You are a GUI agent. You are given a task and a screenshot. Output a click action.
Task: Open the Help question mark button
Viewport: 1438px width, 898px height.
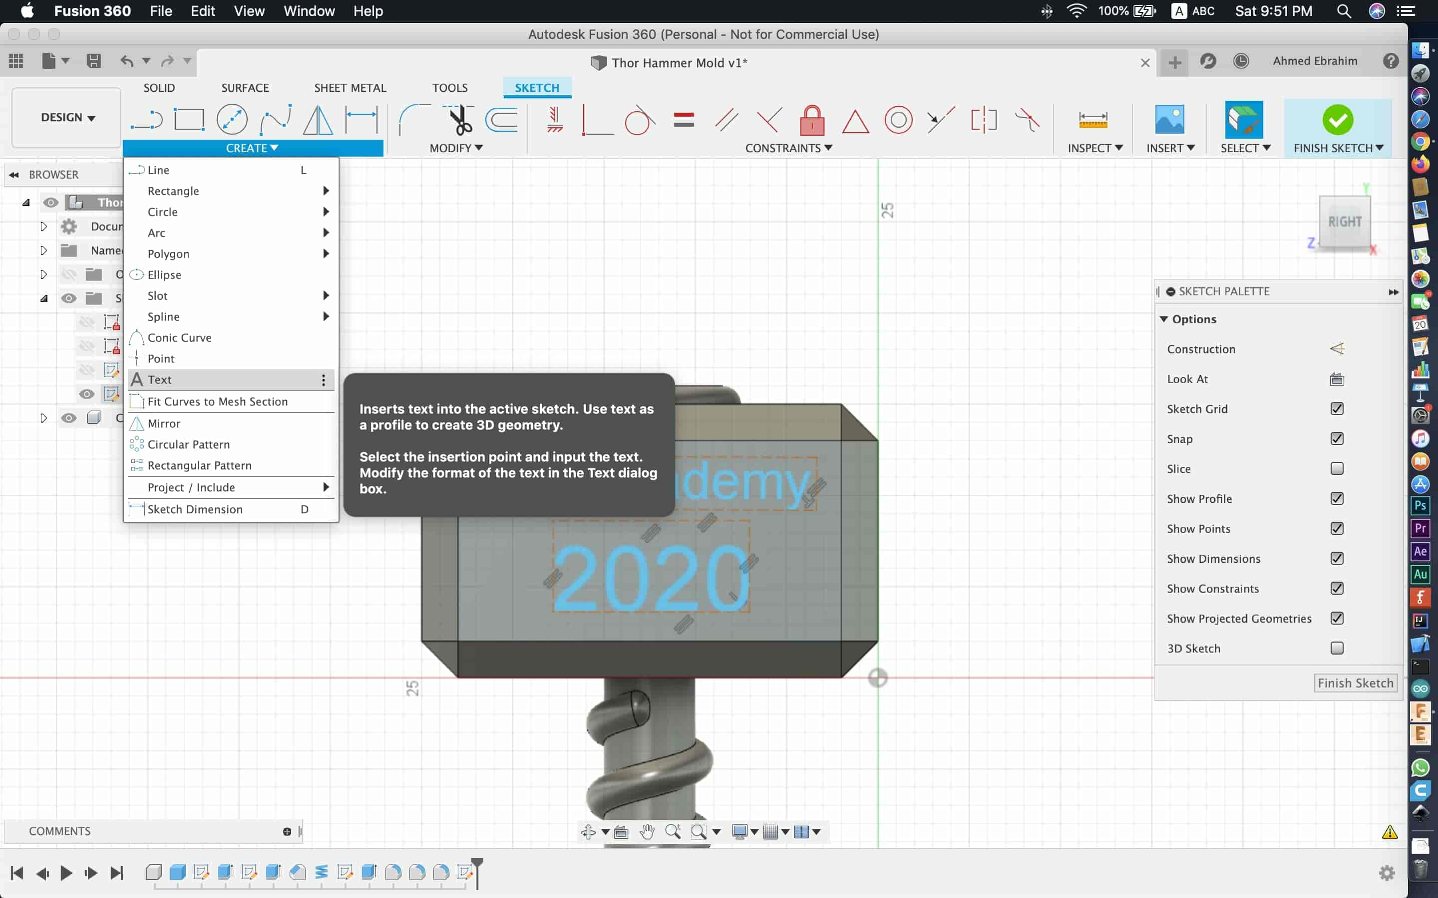pos(1391,60)
